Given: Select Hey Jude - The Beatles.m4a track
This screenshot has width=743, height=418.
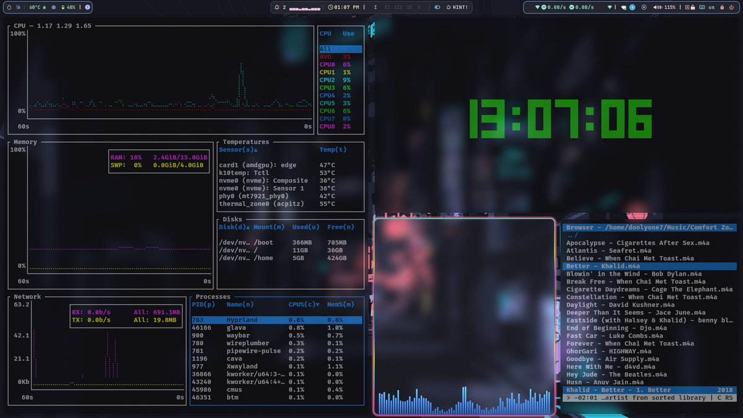Looking at the screenshot, I should pyautogui.click(x=617, y=374).
